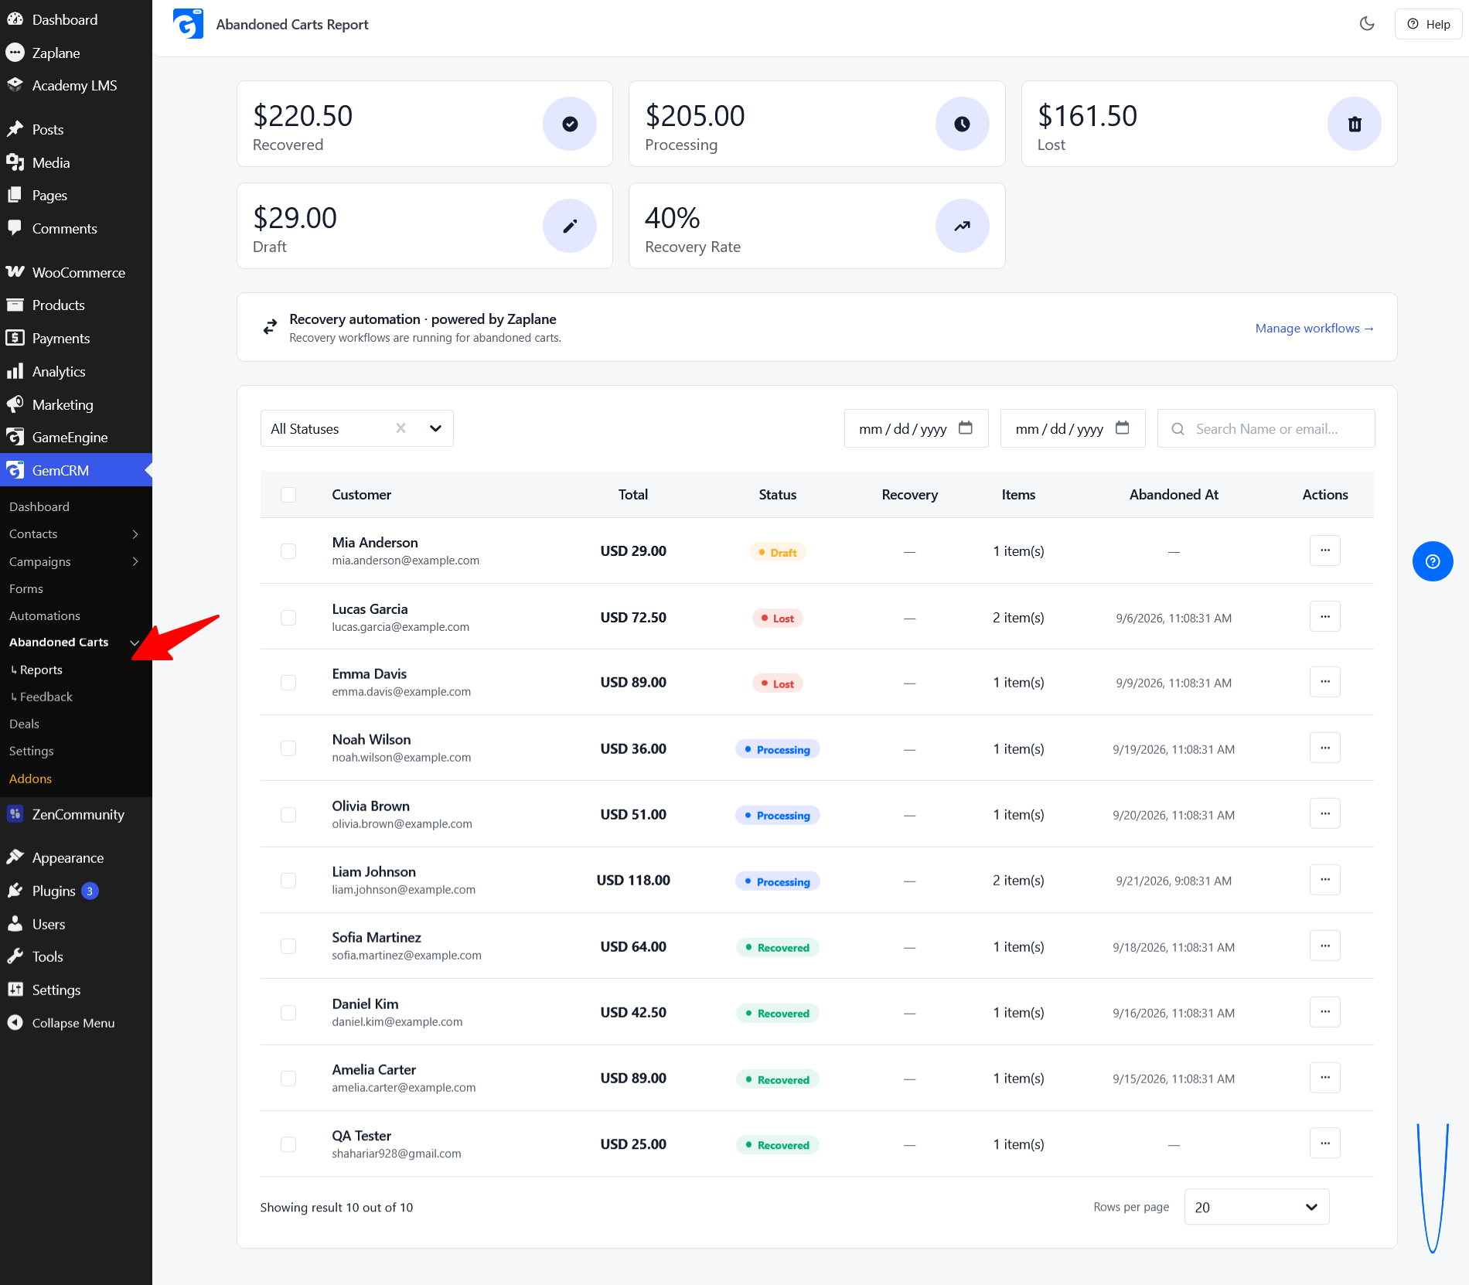Click the Manage workflows link

coord(1314,328)
